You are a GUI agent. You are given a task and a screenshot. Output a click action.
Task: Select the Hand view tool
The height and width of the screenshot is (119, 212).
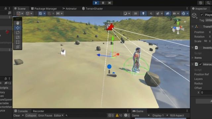[18, 23]
